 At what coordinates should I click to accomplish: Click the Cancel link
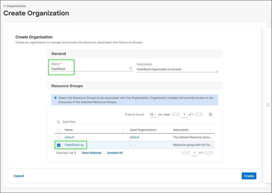click(18, 176)
